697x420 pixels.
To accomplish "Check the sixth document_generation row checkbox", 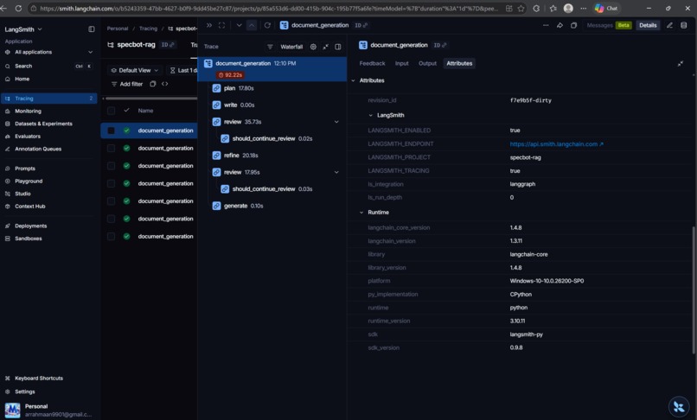I will [x=112, y=219].
